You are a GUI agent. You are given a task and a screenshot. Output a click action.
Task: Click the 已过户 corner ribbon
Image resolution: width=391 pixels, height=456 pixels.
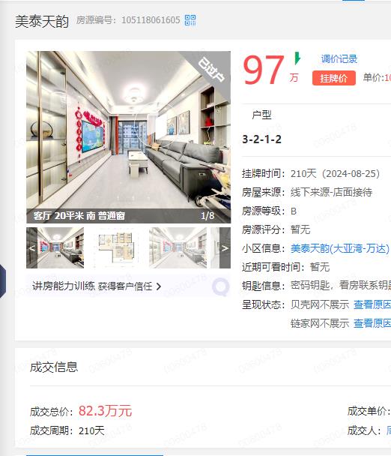coord(212,70)
